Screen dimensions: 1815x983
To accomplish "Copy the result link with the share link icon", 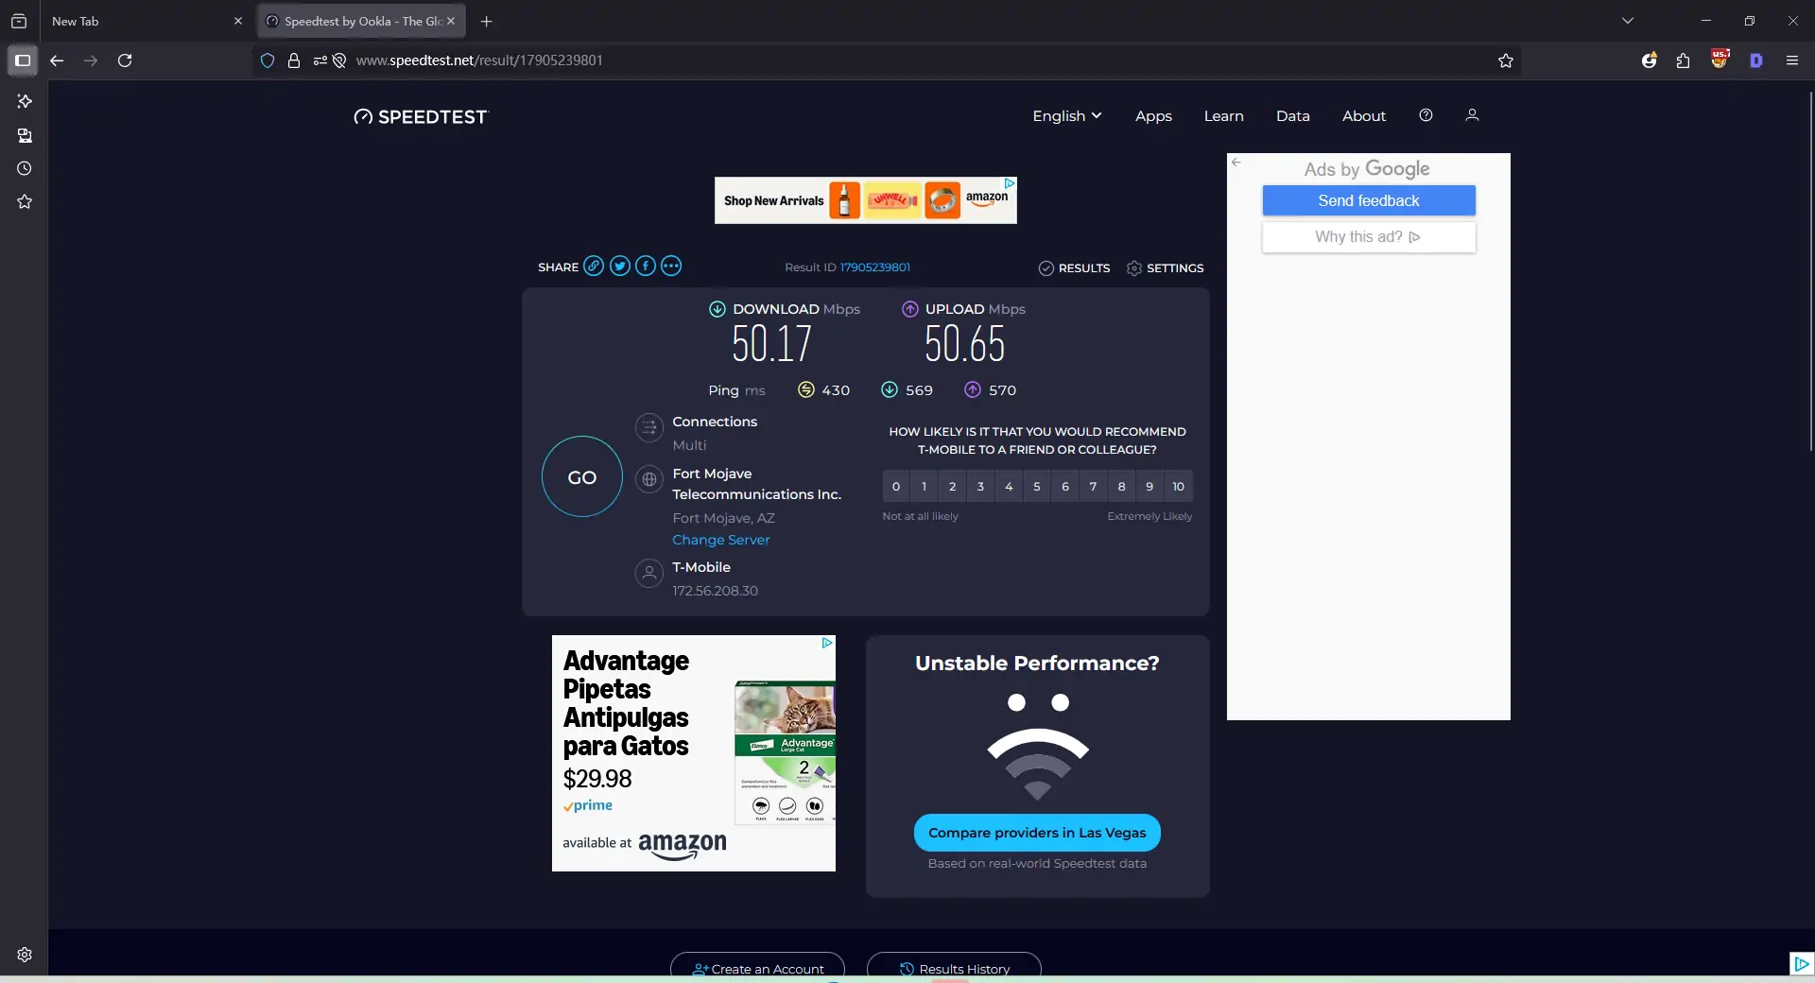I will (594, 267).
